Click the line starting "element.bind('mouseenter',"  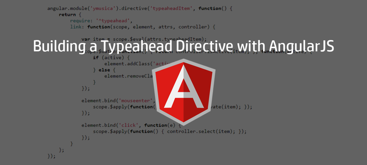click(118, 101)
